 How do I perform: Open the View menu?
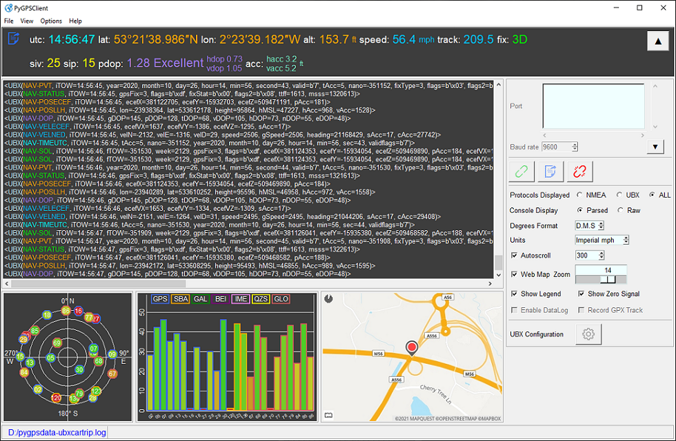point(27,21)
